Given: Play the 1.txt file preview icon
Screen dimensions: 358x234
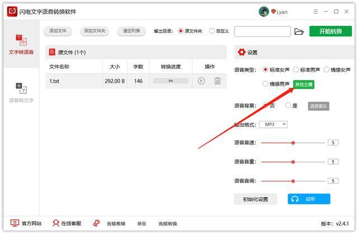Looking at the screenshot, I should 201,81.
